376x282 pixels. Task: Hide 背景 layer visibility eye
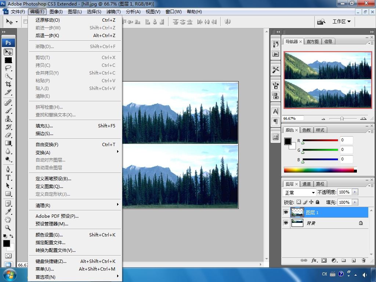[286, 223]
